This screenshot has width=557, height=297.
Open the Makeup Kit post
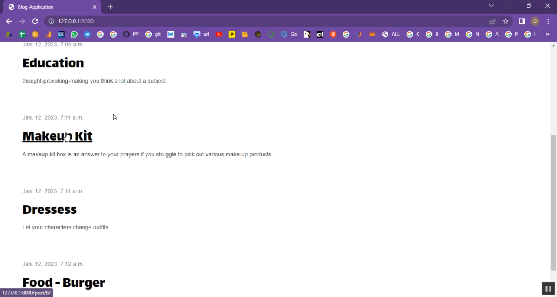tap(57, 136)
